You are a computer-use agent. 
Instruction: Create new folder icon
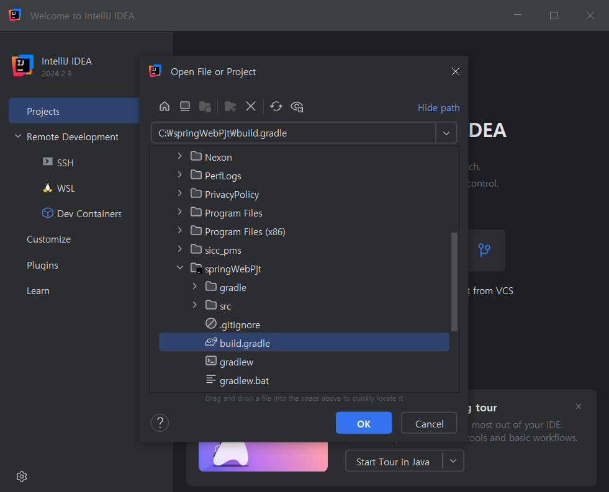tap(230, 106)
